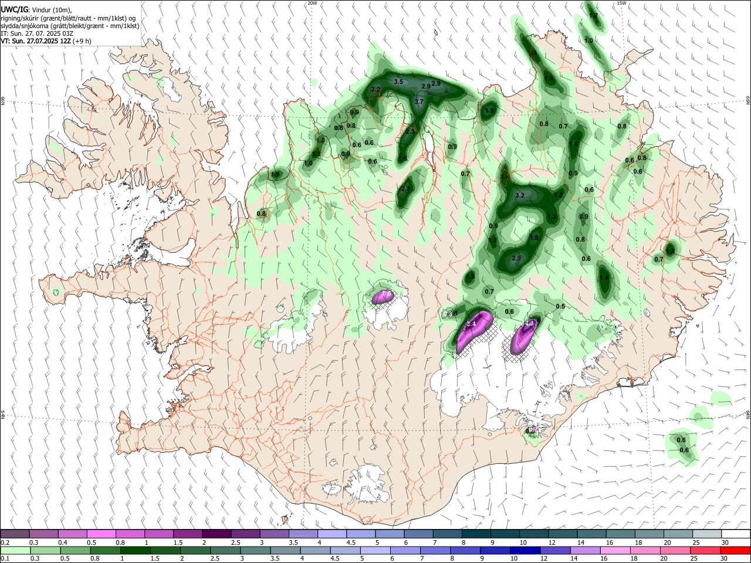Select the rain swatch for 8–9 mm

(464, 551)
